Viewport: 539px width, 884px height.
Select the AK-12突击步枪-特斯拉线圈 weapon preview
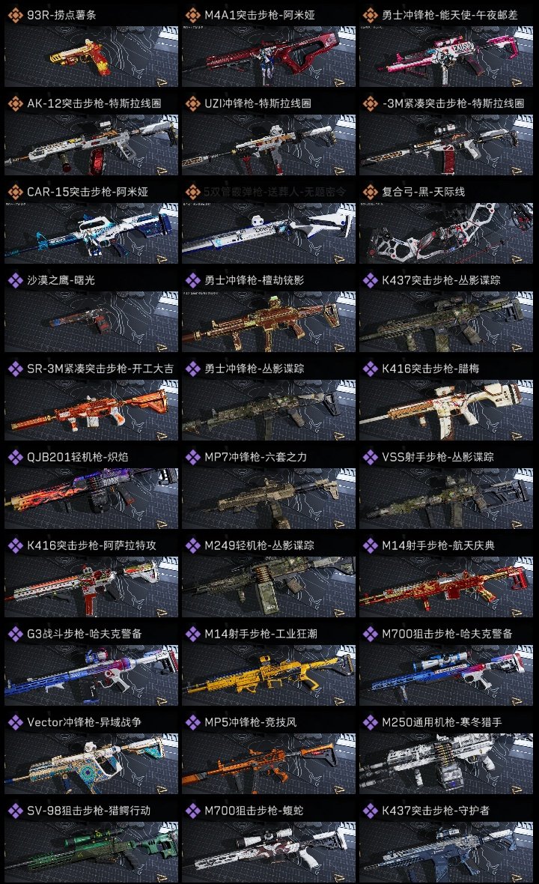pyautogui.click(x=91, y=145)
